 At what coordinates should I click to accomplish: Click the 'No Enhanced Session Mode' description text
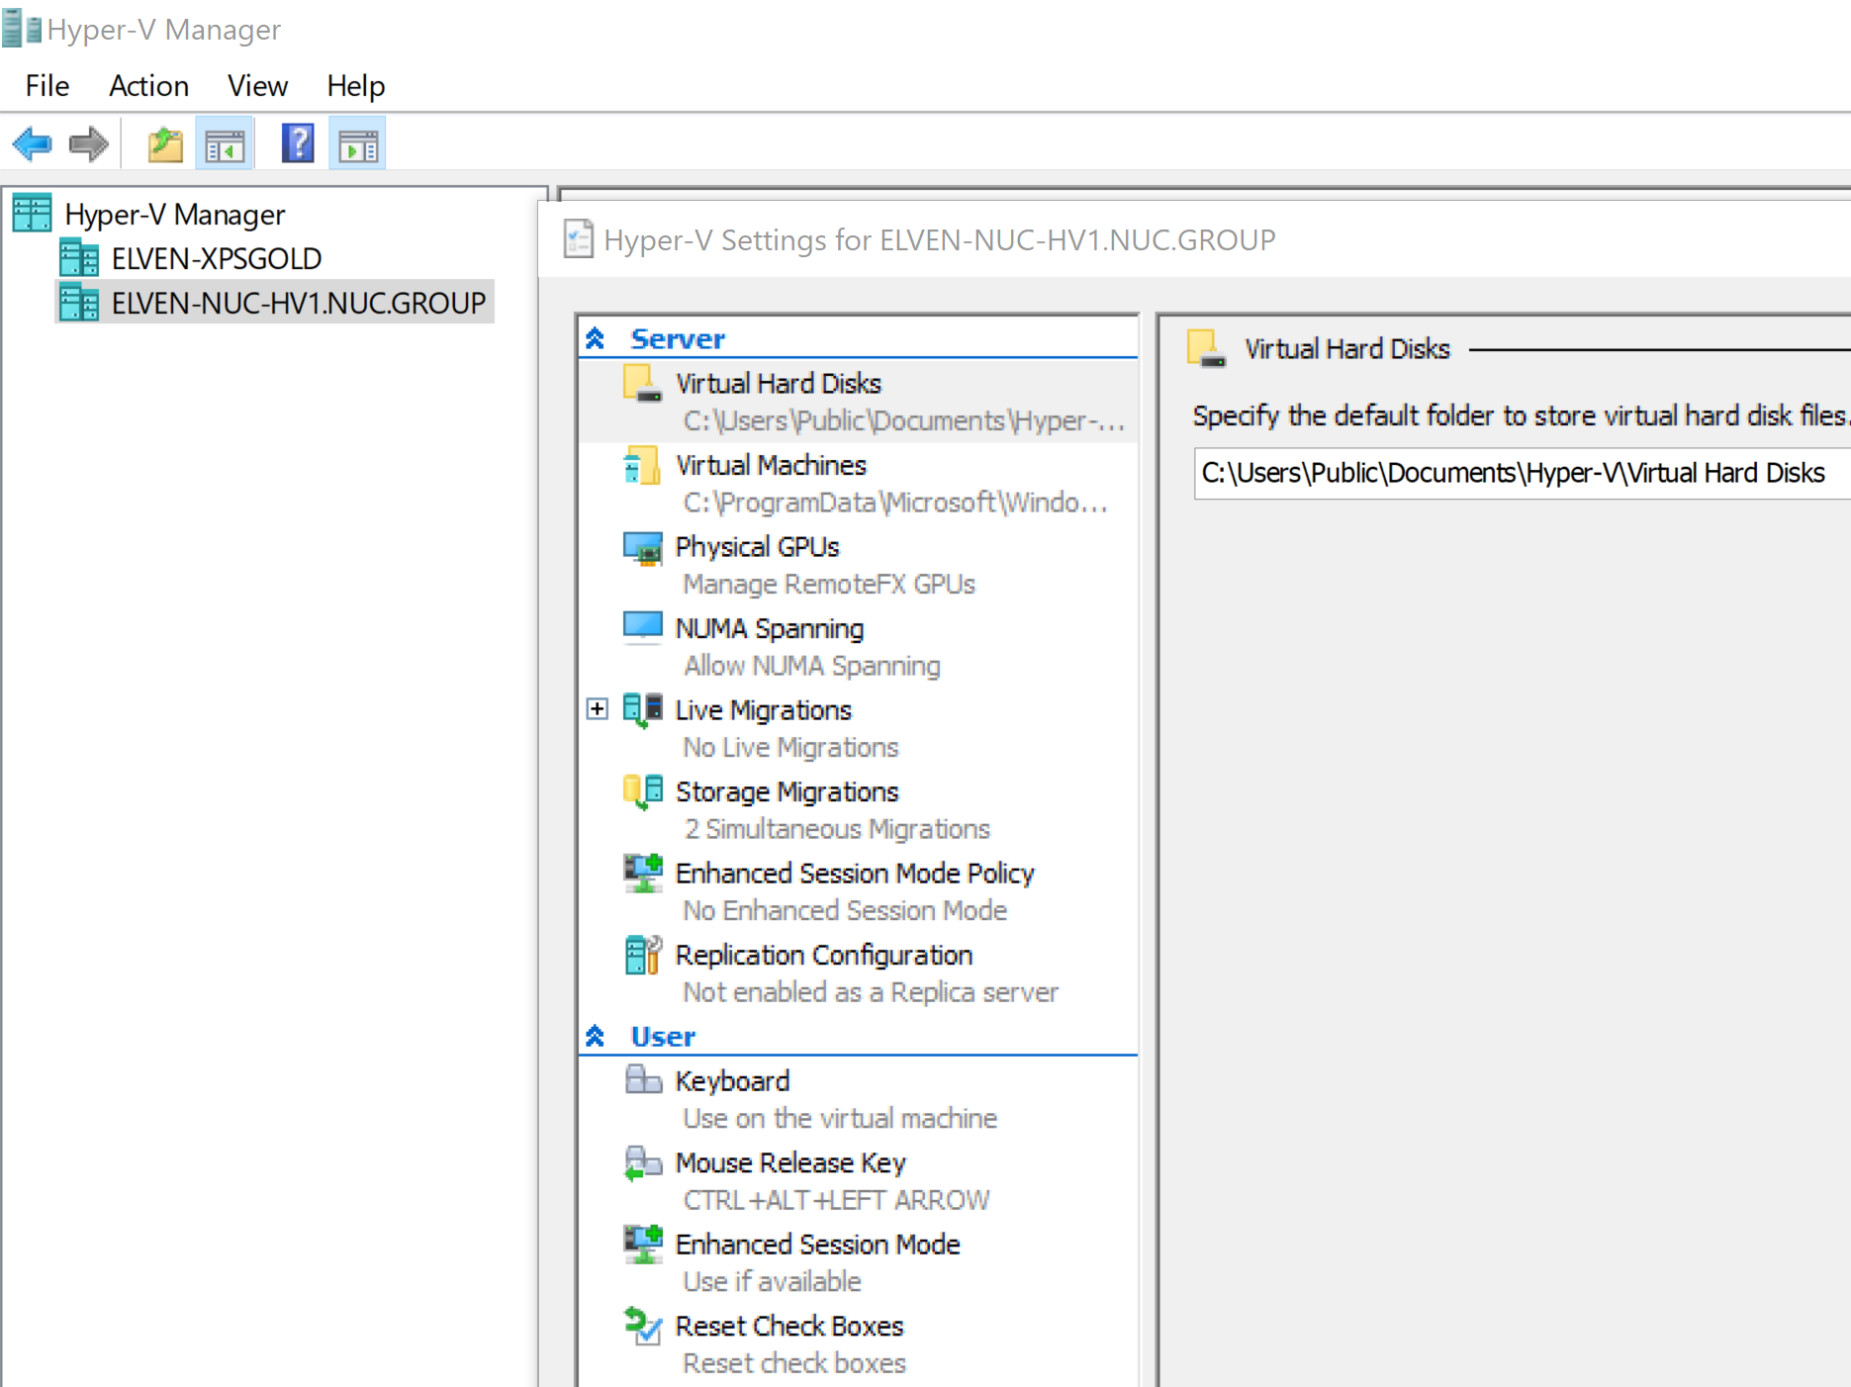tap(845, 910)
